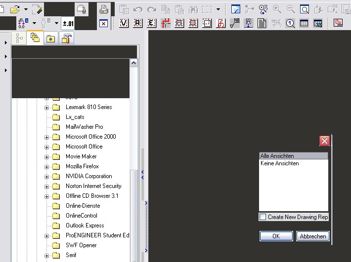Click the surface finish NB symbol icon
Image resolution: width=351 pixels, height=262 pixels.
[235, 23]
